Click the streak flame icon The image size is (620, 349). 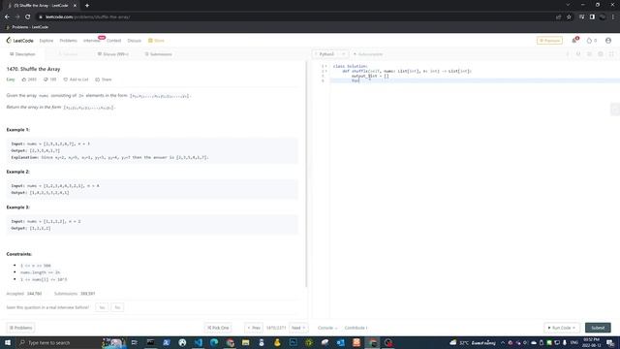(590, 41)
